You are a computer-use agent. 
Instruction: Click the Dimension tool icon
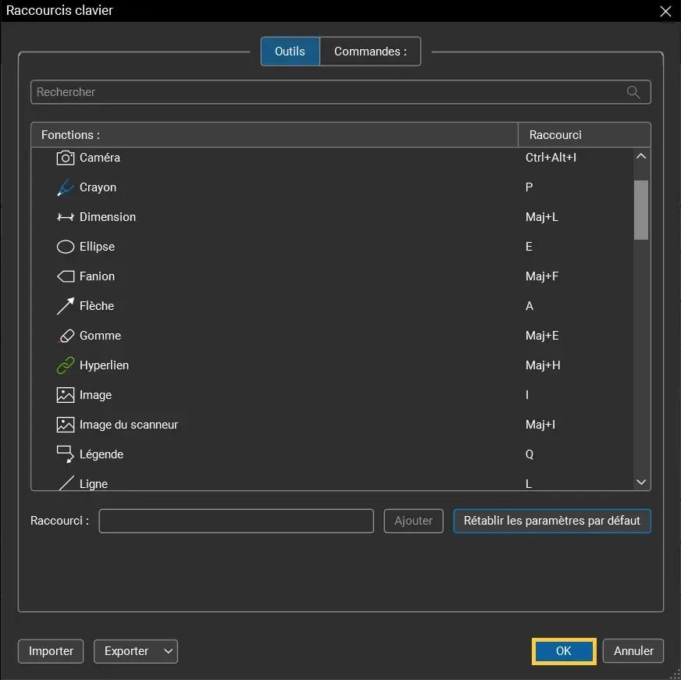coord(66,217)
